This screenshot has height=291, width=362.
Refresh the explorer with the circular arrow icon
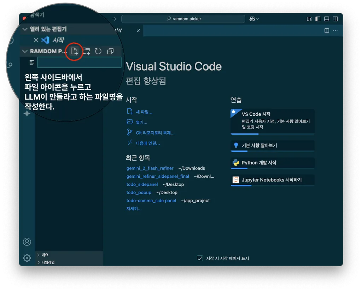pos(98,51)
